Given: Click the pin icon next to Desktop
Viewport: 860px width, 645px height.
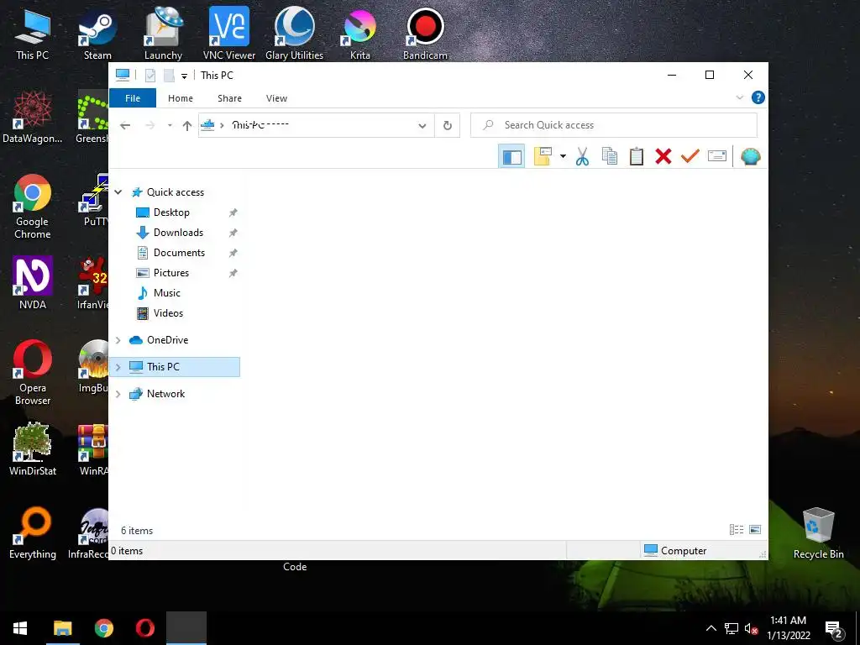Looking at the screenshot, I should [x=233, y=212].
